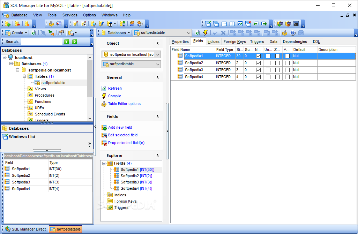Switch to the DDL tab

[316, 41]
